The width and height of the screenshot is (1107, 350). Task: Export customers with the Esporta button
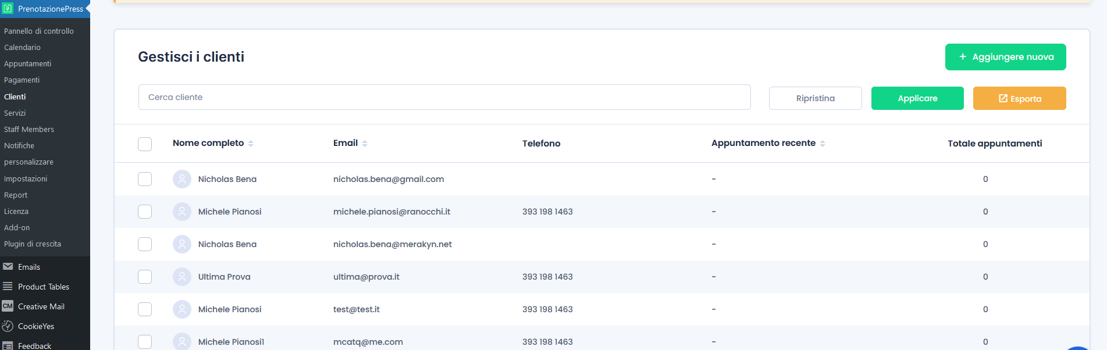[1019, 98]
